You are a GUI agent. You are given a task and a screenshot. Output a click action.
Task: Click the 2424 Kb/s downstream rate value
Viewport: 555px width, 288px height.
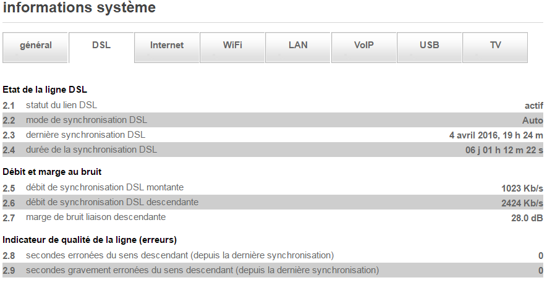pos(522,203)
